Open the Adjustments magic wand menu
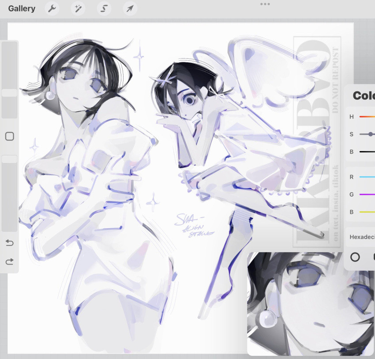Screen dimensions: 375x359 click(78, 9)
